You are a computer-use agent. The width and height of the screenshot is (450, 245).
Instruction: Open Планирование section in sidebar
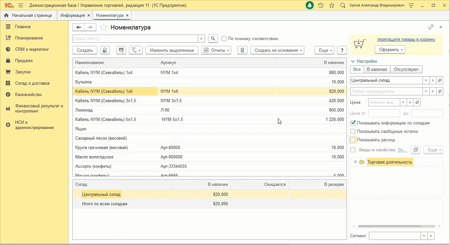tap(29, 38)
